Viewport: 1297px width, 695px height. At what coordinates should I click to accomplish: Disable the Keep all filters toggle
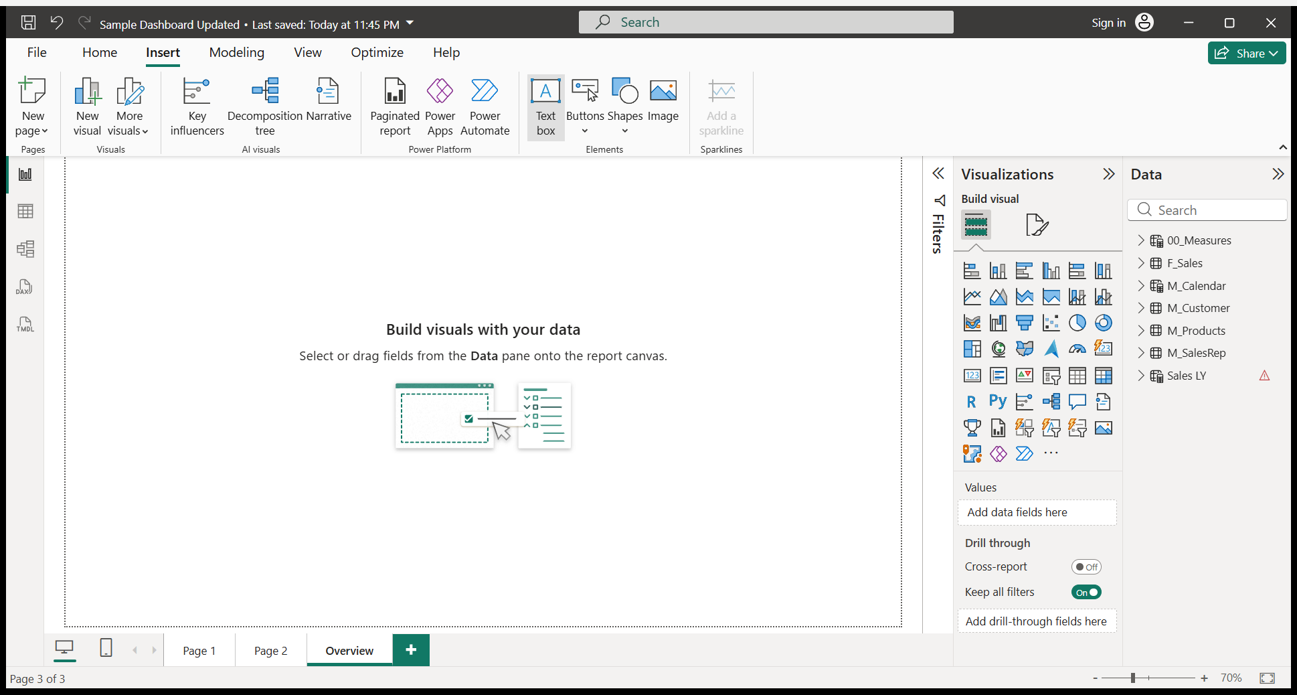(x=1086, y=593)
